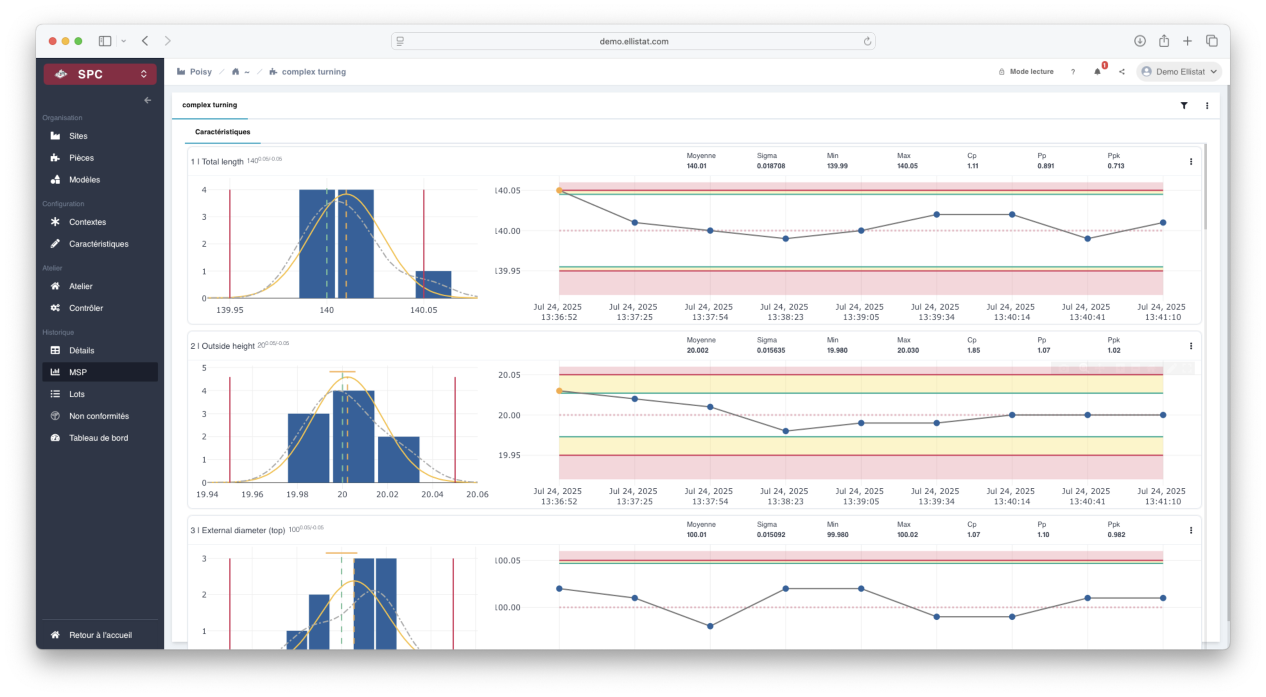Select the complex turning tab
Screen dimensions: 1266x697
point(209,105)
